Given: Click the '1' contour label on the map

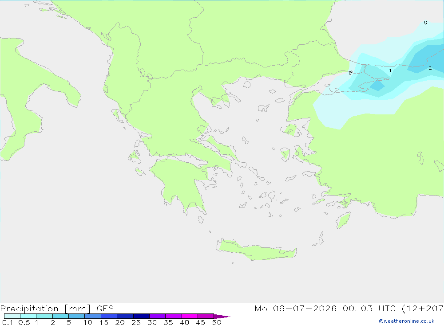Looking at the screenshot, I should point(390,70).
